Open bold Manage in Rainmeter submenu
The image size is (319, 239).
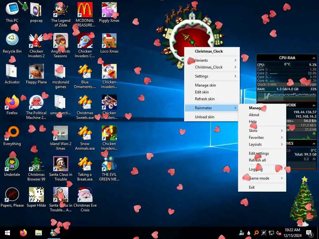click(x=262, y=108)
